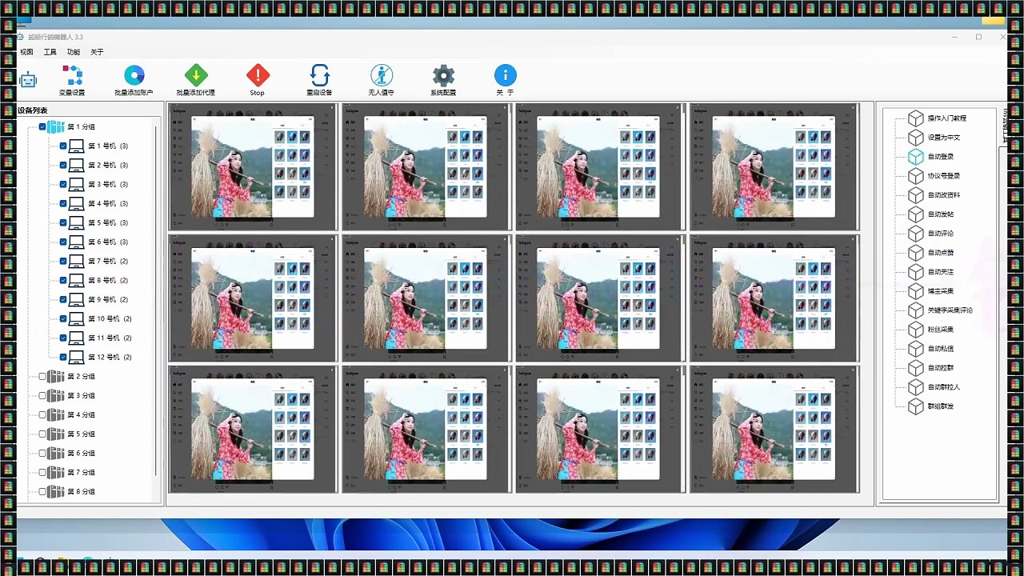Select the laptop icon of 第 6 号机
This screenshot has width=1024, height=576.
pyautogui.click(x=76, y=242)
